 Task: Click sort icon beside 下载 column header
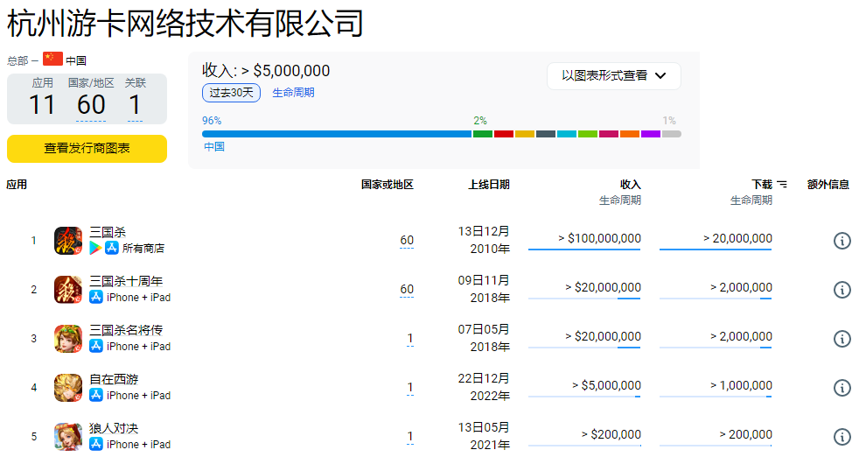[x=782, y=185]
